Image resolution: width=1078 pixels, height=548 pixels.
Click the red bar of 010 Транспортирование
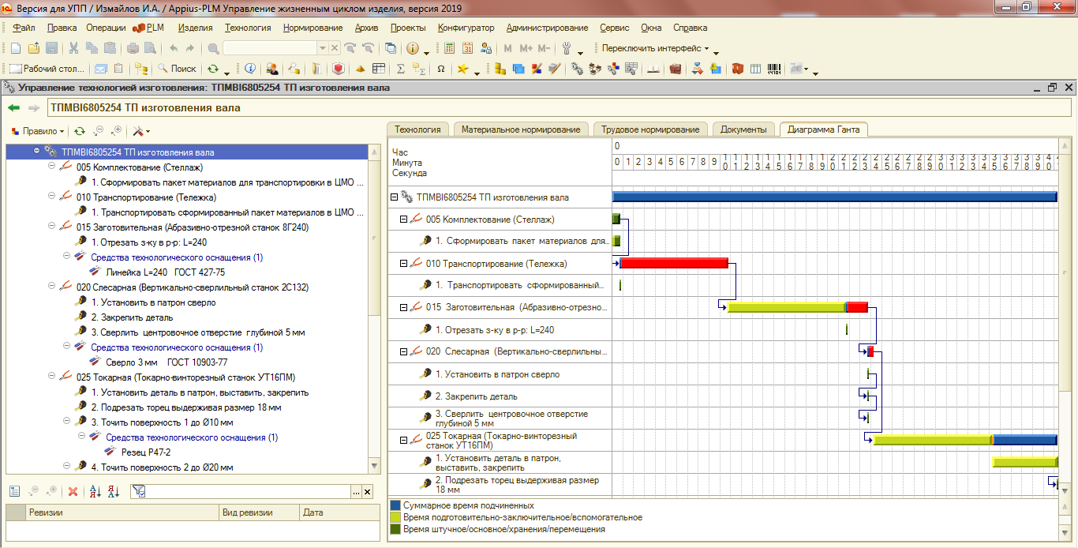[x=674, y=263]
